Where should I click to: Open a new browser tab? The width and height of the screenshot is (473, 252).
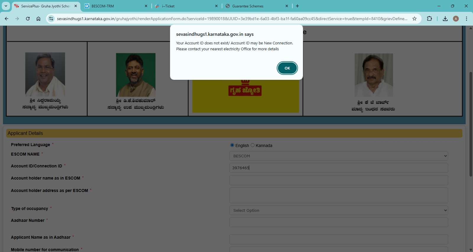coord(297,6)
